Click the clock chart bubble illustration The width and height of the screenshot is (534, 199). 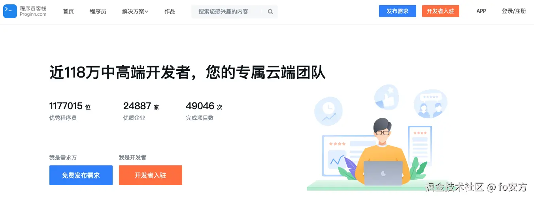click(328, 111)
